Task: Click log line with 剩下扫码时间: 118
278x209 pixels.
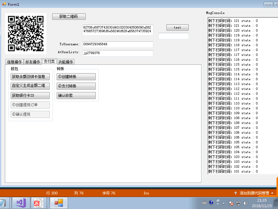Action: (x=233, y=45)
